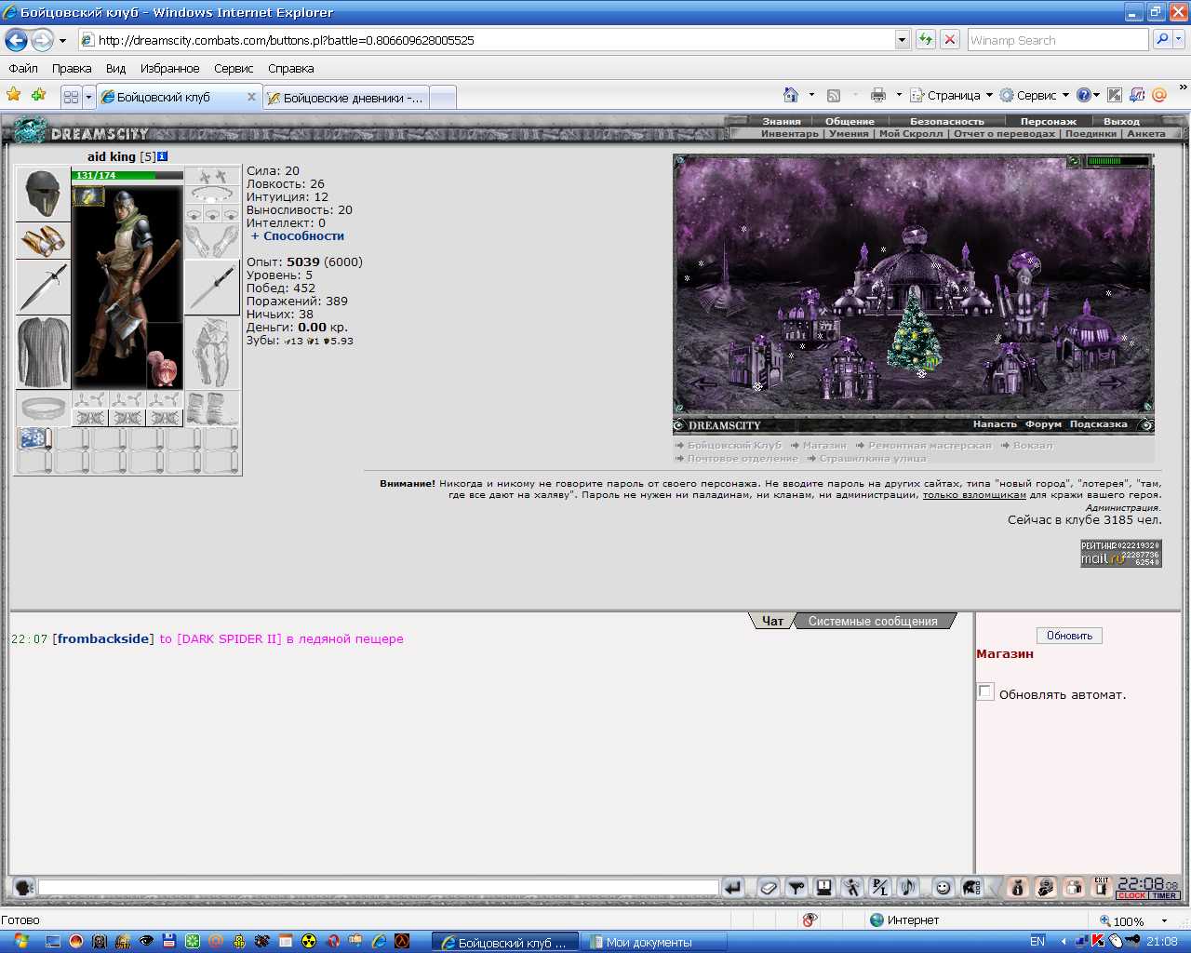This screenshot has height=953, width=1191.
Task: Click the 'Напасть' link under the map
Action: 995,424
